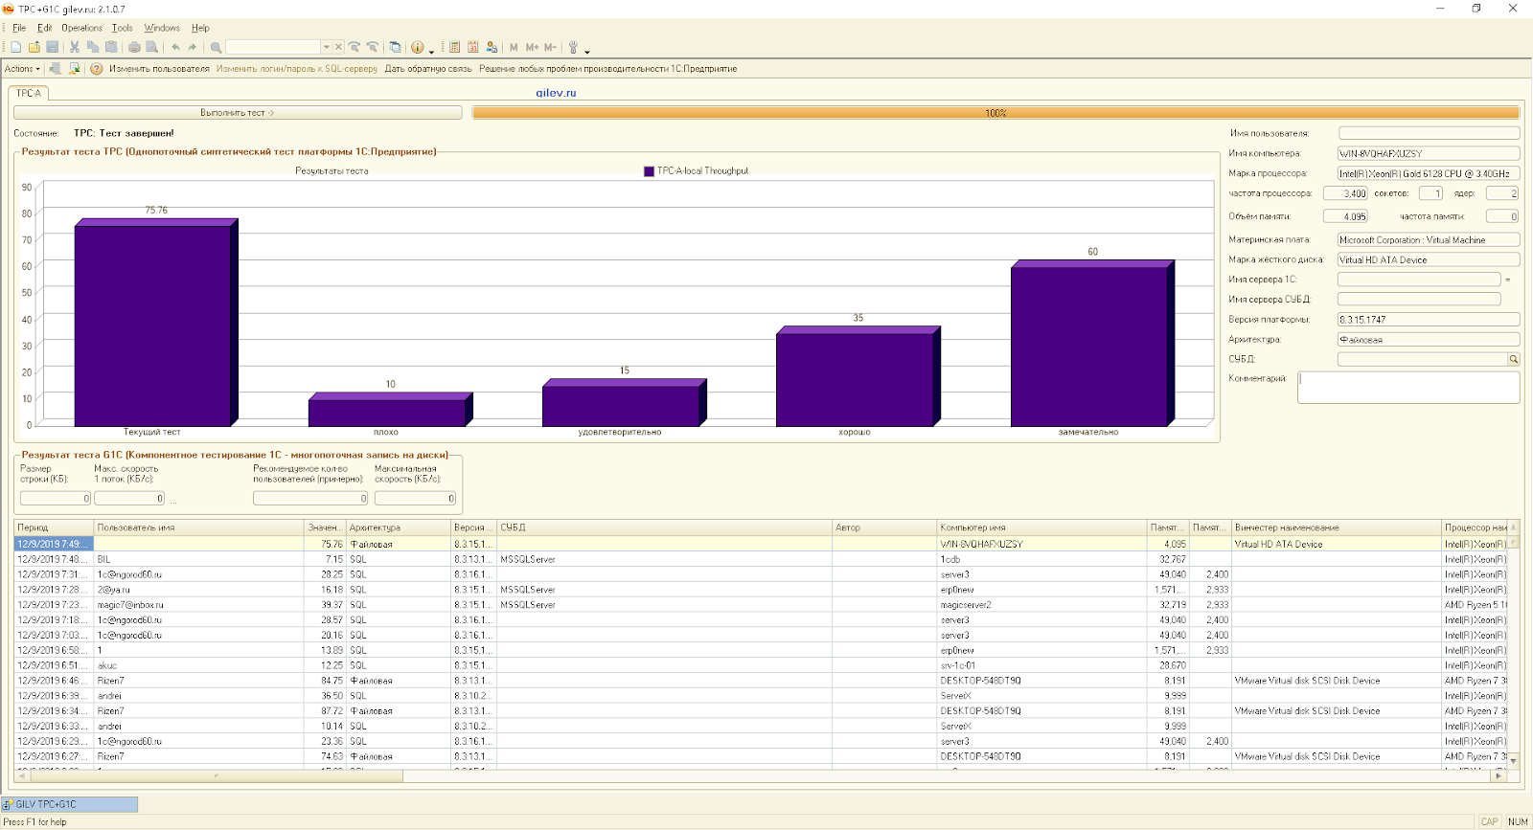Click the orange question mark help icon
The width and height of the screenshot is (1533, 830).
[97, 69]
